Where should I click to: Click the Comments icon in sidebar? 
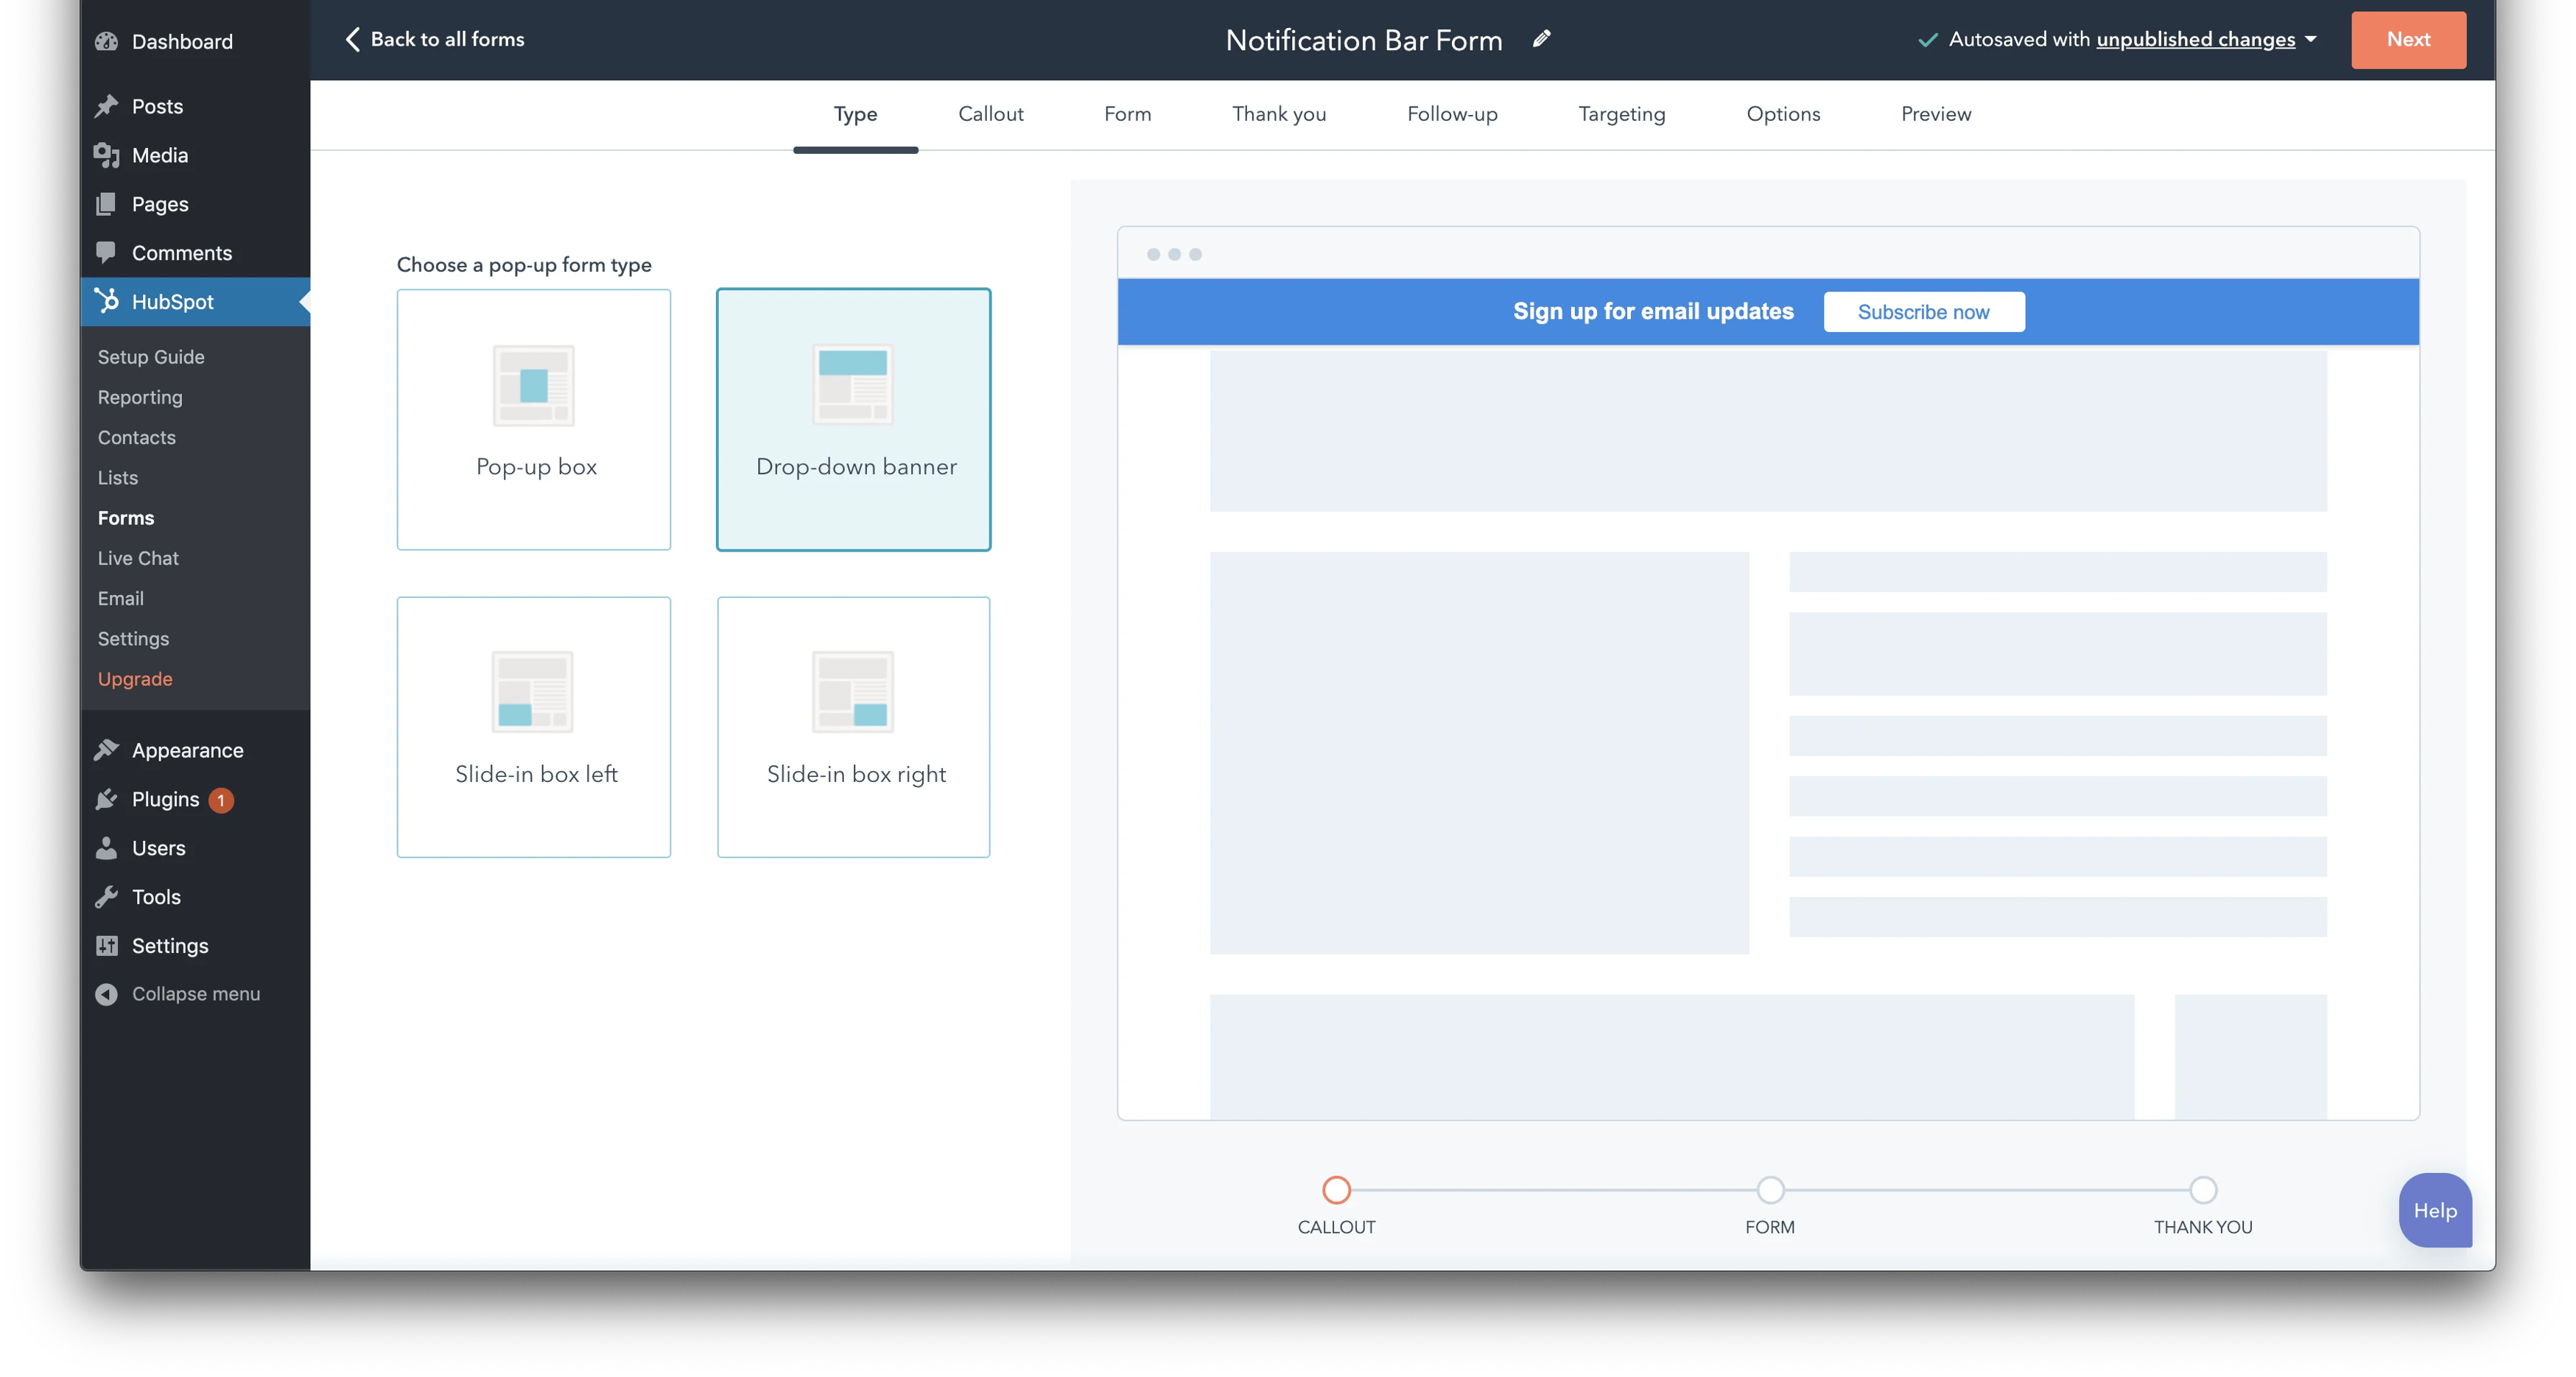coord(108,252)
